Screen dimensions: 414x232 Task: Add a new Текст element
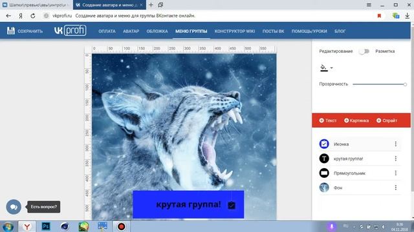tap(328, 121)
